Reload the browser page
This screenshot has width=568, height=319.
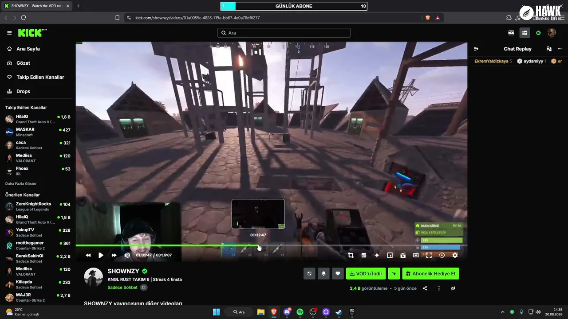click(24, 18)
